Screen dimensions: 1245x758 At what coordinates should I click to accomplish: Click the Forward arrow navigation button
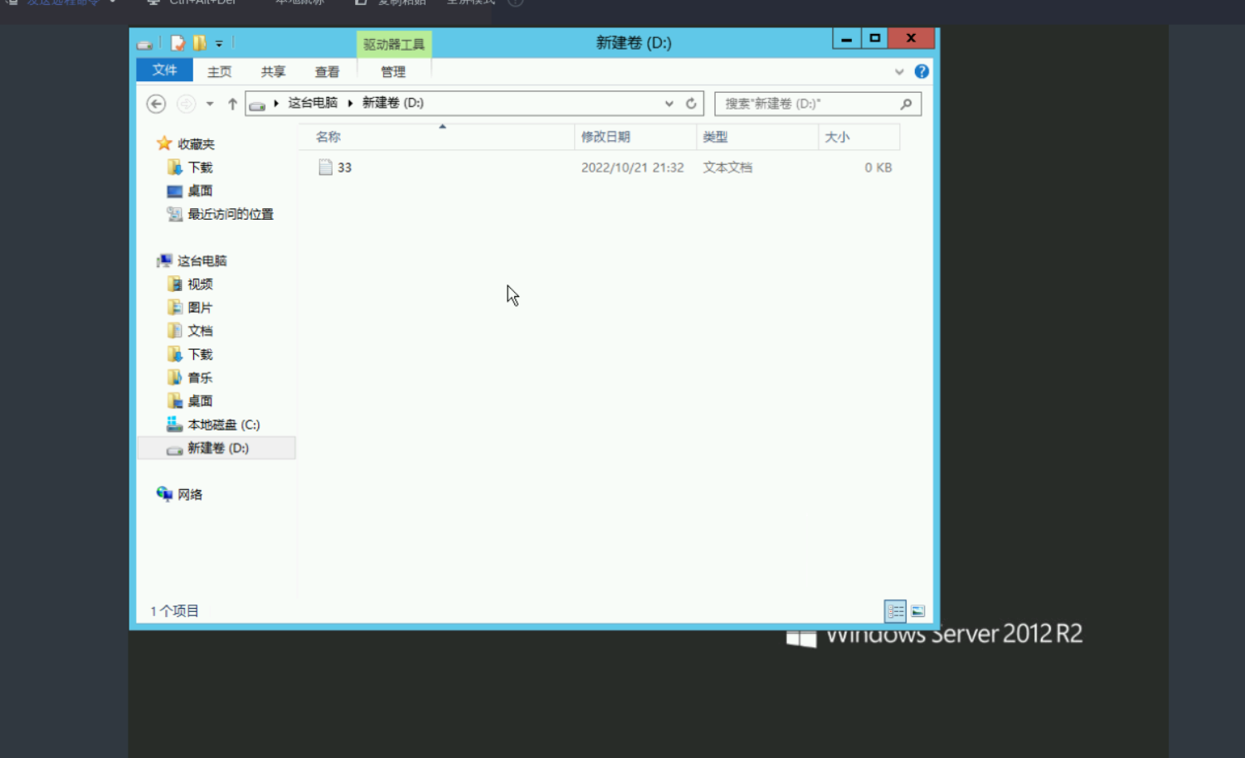(x=187, y=104)
